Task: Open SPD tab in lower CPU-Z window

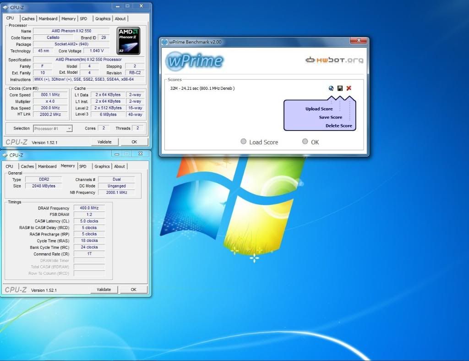Action: pyautogui.click(x=83, y=166)
